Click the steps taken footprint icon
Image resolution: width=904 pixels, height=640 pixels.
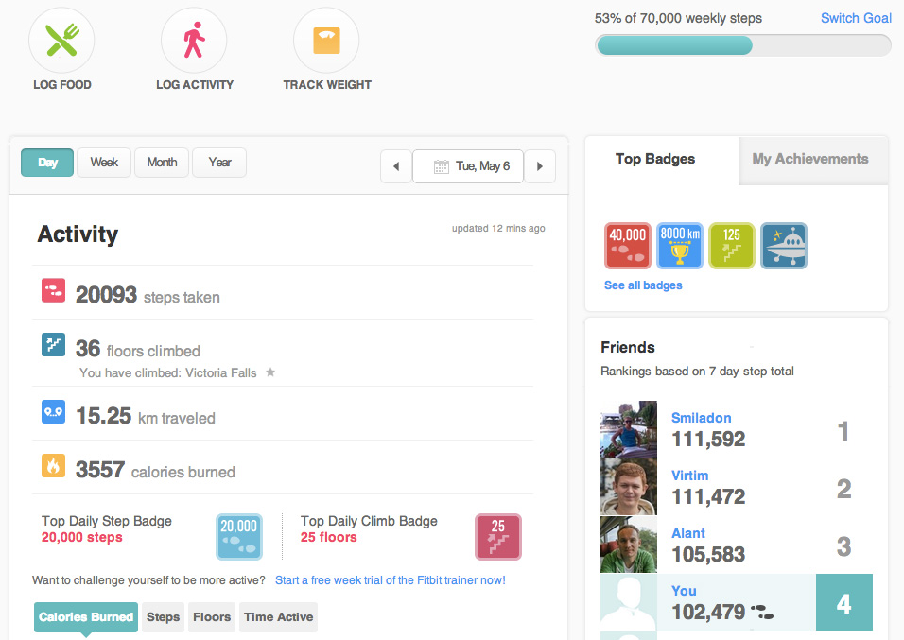(x=53, y=290)
